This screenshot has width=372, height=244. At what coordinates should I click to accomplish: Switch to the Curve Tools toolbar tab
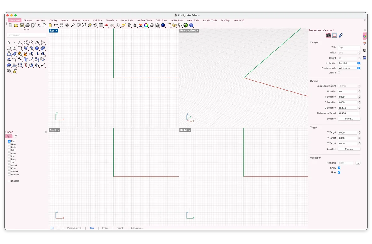click(x=127, y=20)
